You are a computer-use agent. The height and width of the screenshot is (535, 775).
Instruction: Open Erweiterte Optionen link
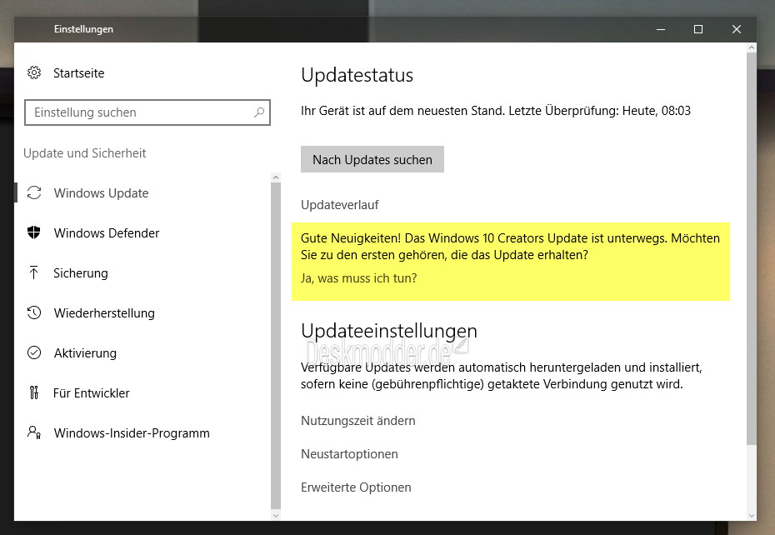pyautogui.click(x=356, y=487)
